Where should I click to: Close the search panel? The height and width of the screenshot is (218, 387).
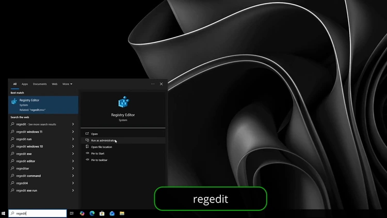[x=161, y=84]
